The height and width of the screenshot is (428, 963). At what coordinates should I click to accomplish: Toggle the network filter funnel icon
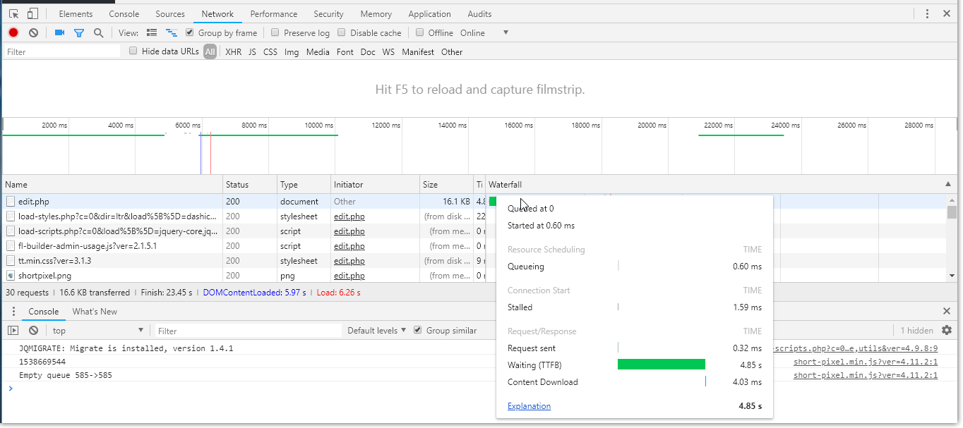[x=79, y=32]
